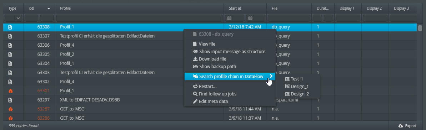This screenshot has height=130, width=426.
Task: Click the Export button
Action: pyautogui.click(x=407, y=126)
